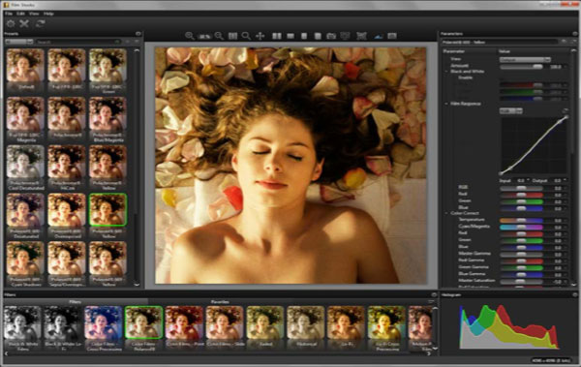Image resolution: width=581 pixels, height=367 pixels.
Task: Click presets list scroll up arrow
Action: click(138, 50)
